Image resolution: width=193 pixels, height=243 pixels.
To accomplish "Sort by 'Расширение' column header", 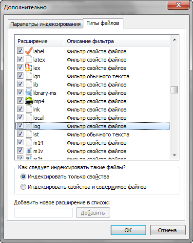I will coord(39,41).
